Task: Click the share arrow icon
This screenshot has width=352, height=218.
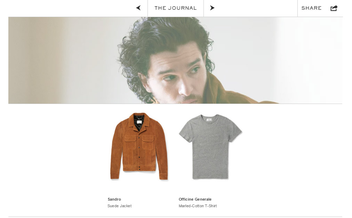Action: point(334,8)
